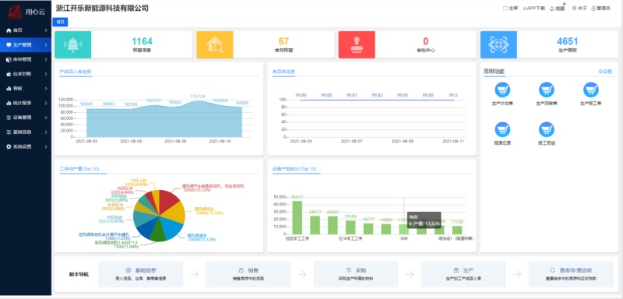Open 设置 for common functions
This screenshot has width=623, height=299.
point(605,72)
